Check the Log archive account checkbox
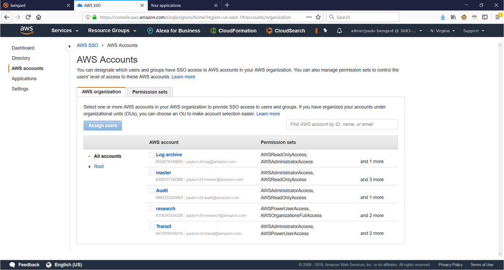 coord(152,155)
